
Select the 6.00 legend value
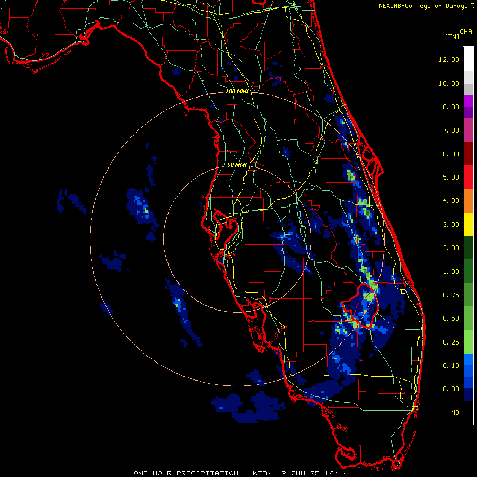pyautogui.click(x=451, y=154)
